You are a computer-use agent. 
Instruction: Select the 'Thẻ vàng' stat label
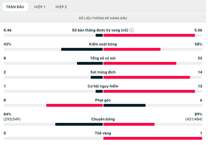pyautogui.click(x=103, y=133)
